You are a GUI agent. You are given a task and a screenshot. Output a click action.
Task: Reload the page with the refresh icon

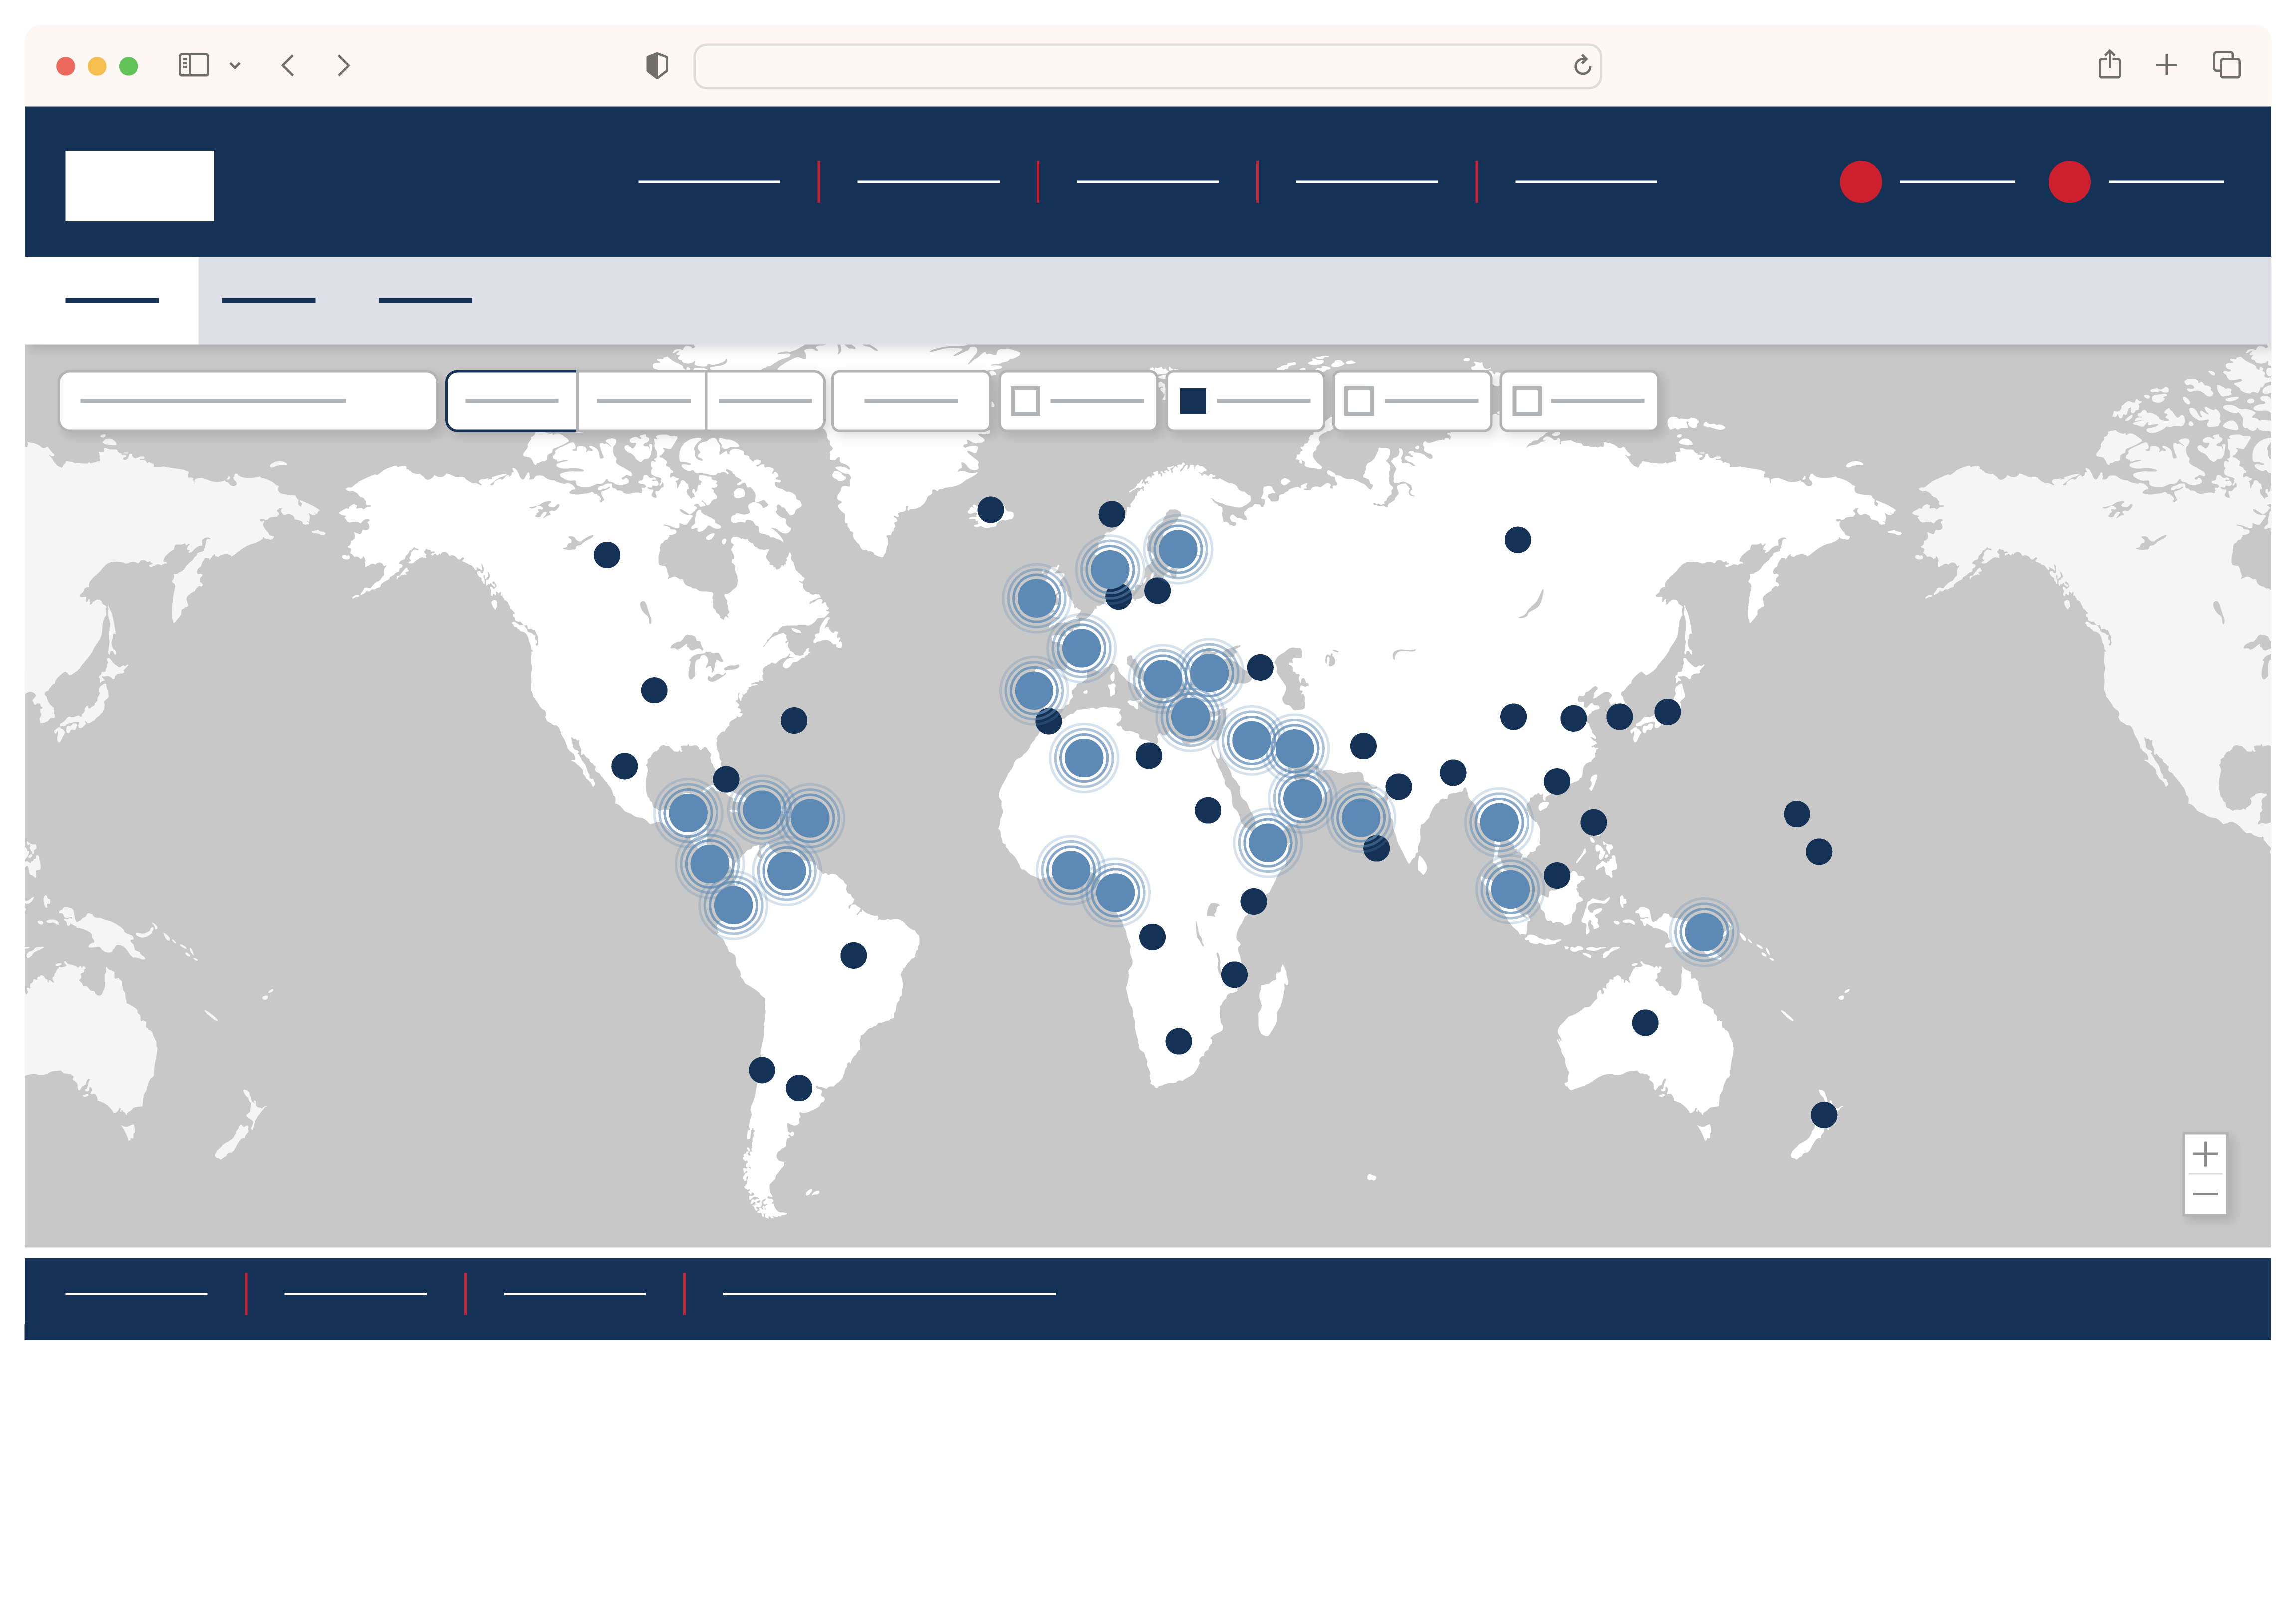[x=1582, y=66]
